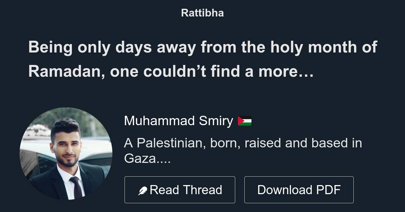
Task: Select the Download PDF option to save the thread
Action: (299, 189)
